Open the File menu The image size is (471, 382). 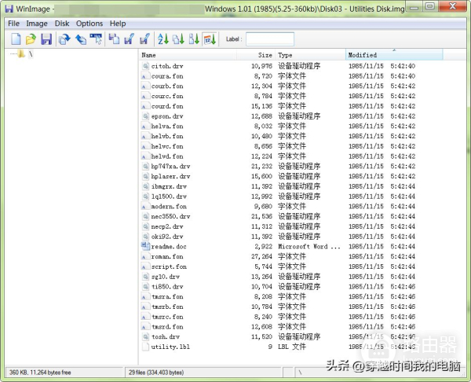click(x=13, y=24)
